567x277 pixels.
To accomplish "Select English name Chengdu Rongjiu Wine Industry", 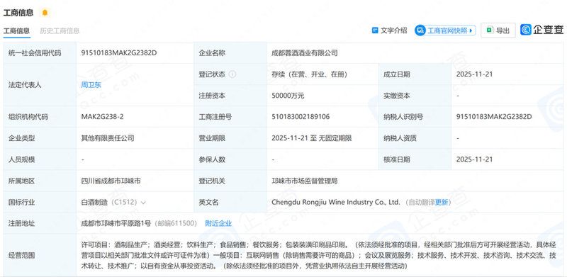I will tap(336, 202).
